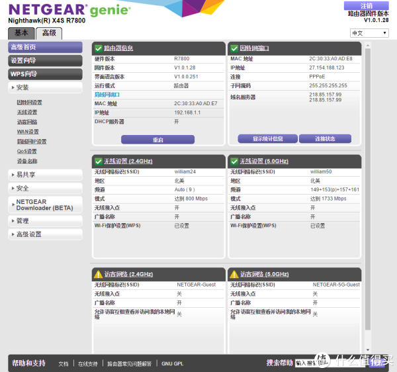The width and height of the screenshot is (397, 372).
Task: Expand the 管理 section
Action: pyautogui.click(x=45, y=221)
